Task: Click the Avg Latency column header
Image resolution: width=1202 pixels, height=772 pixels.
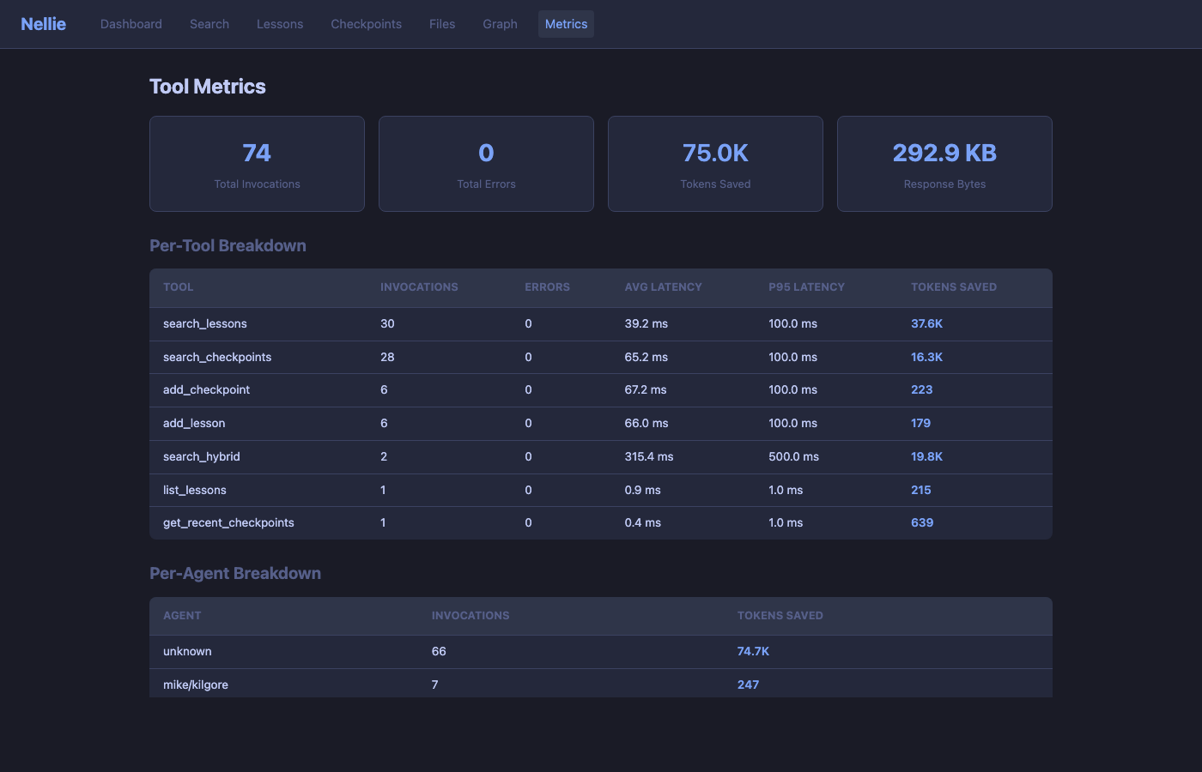Action: pos(663,287)
